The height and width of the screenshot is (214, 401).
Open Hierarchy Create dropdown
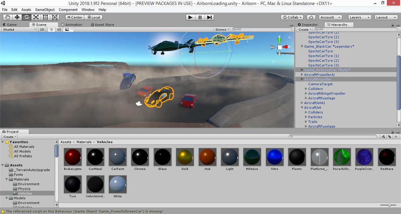point(305,29)
